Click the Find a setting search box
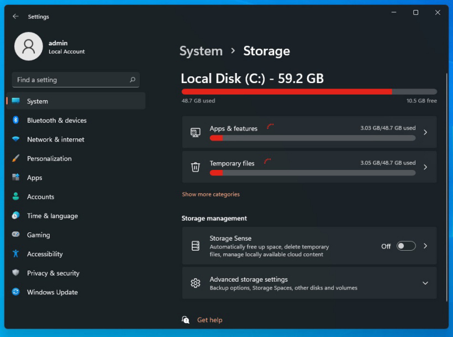Screen dimensions: 453x337 pos(76,80)
